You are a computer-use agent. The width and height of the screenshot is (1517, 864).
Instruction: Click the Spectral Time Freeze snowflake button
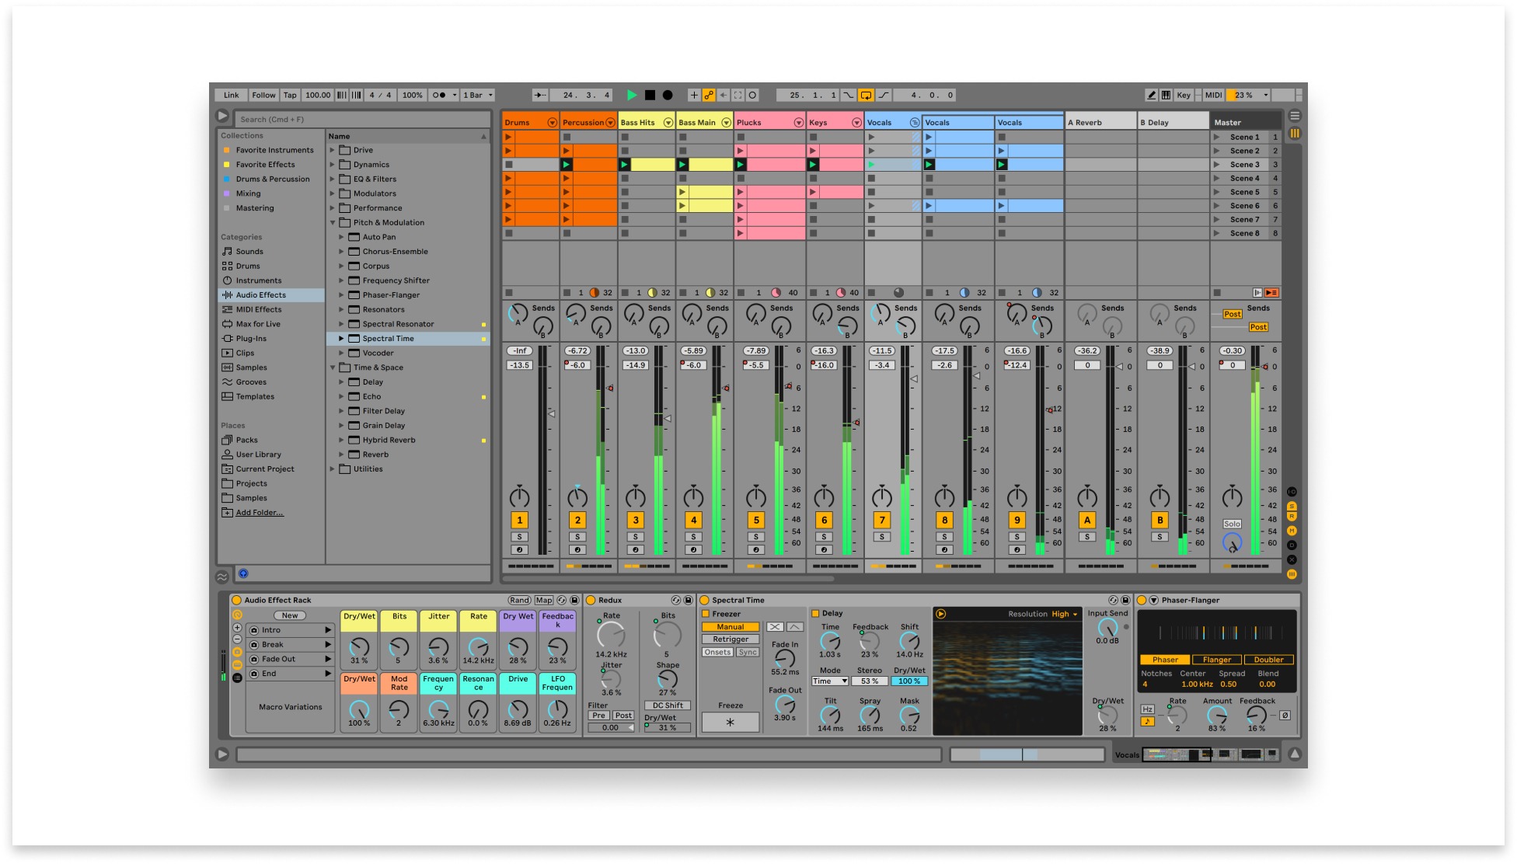coord(730,723)
